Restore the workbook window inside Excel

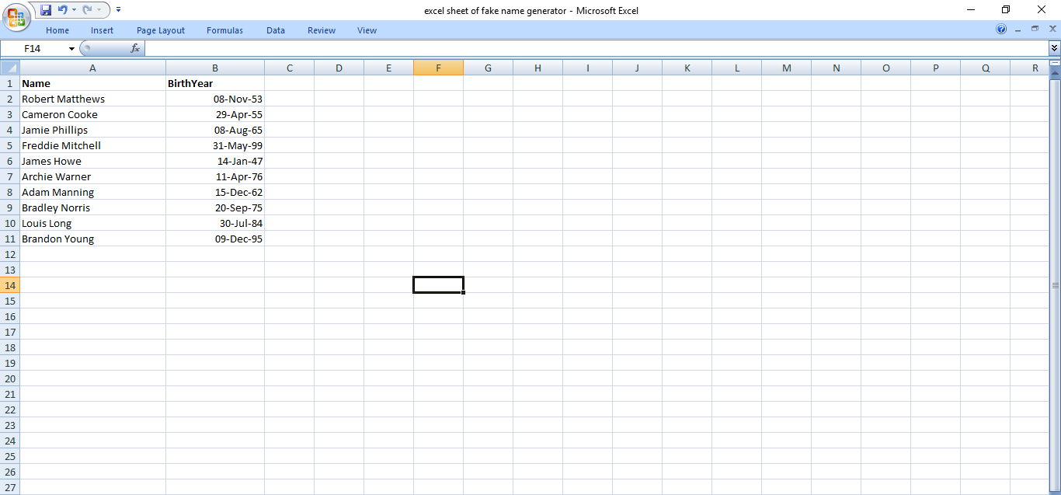(1035, 30)
